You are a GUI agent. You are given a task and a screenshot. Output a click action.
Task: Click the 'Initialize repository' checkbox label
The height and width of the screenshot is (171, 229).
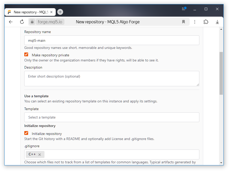click(47, 134)
